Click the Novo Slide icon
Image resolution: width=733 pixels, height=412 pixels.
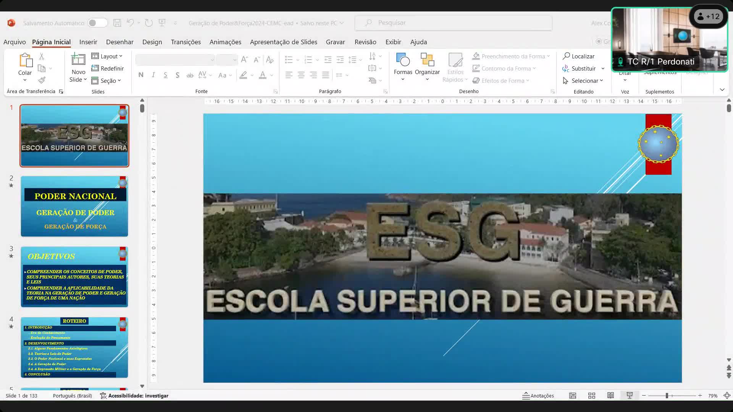tap(78, 60)
